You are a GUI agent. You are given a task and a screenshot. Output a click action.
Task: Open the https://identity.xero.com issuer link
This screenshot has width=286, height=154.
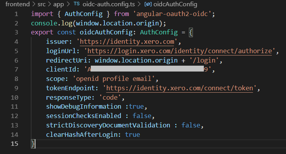[x=127, y=41]
